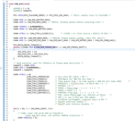Click CAN_CTRL1_PSEG1(4) entry
The height and width of the screenshot is (121, 135).
click(x=37, y=81)
